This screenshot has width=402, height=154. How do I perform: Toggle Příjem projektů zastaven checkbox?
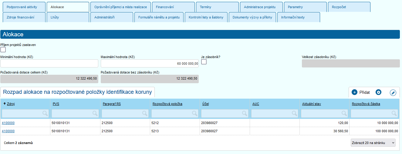(x=3, y=50)
